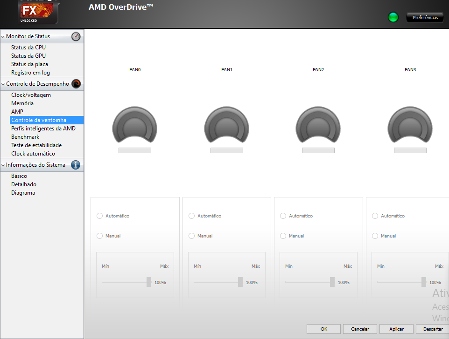
Task: Click the blue info icon beside Informações do Sistema
Action: coord(76,165)
